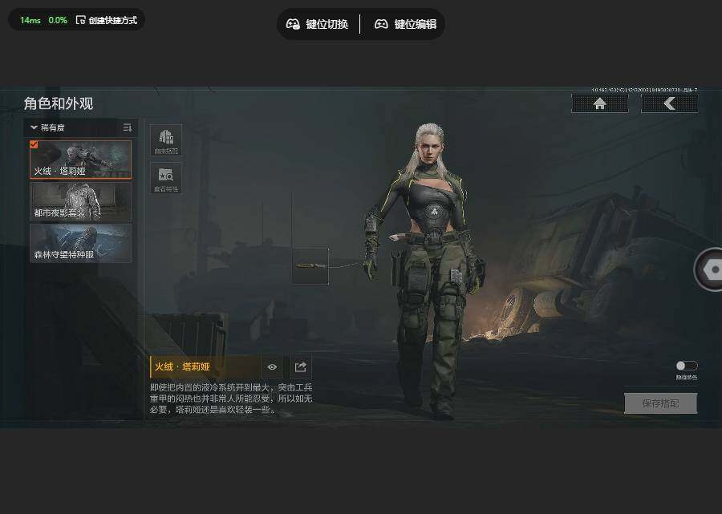Click the small knife weapon preview box
Viewport: 722px width, 514px height.
point(310,266)
